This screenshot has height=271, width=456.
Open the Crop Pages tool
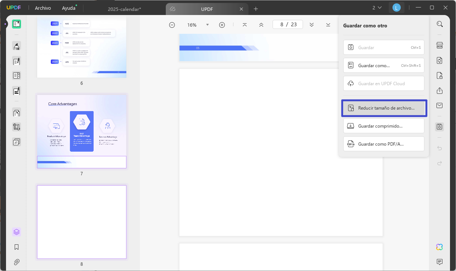tap(17, 127)
